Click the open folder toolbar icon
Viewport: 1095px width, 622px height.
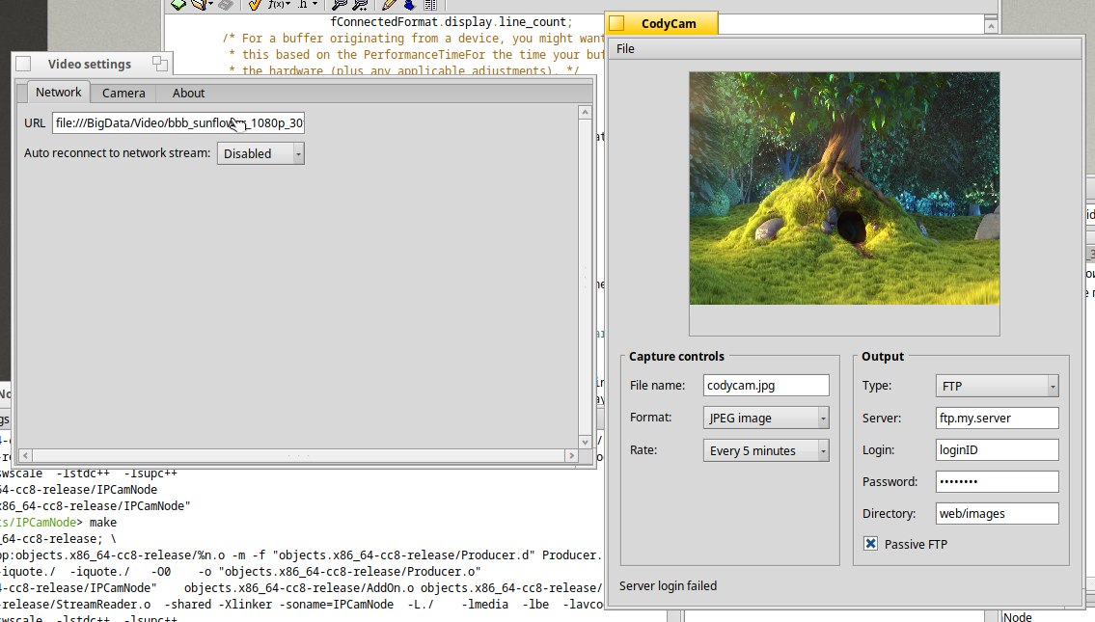[201, 4]
